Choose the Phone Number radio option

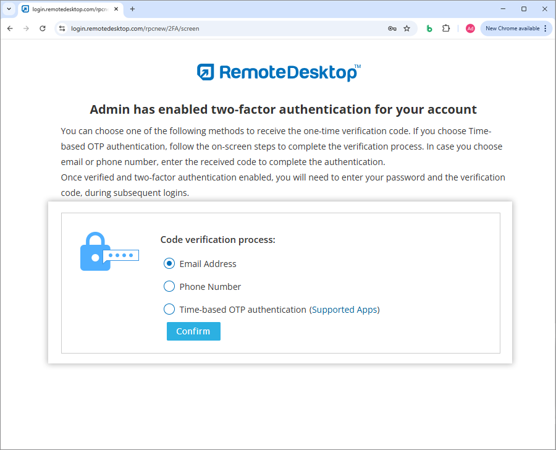click(169, 287)
